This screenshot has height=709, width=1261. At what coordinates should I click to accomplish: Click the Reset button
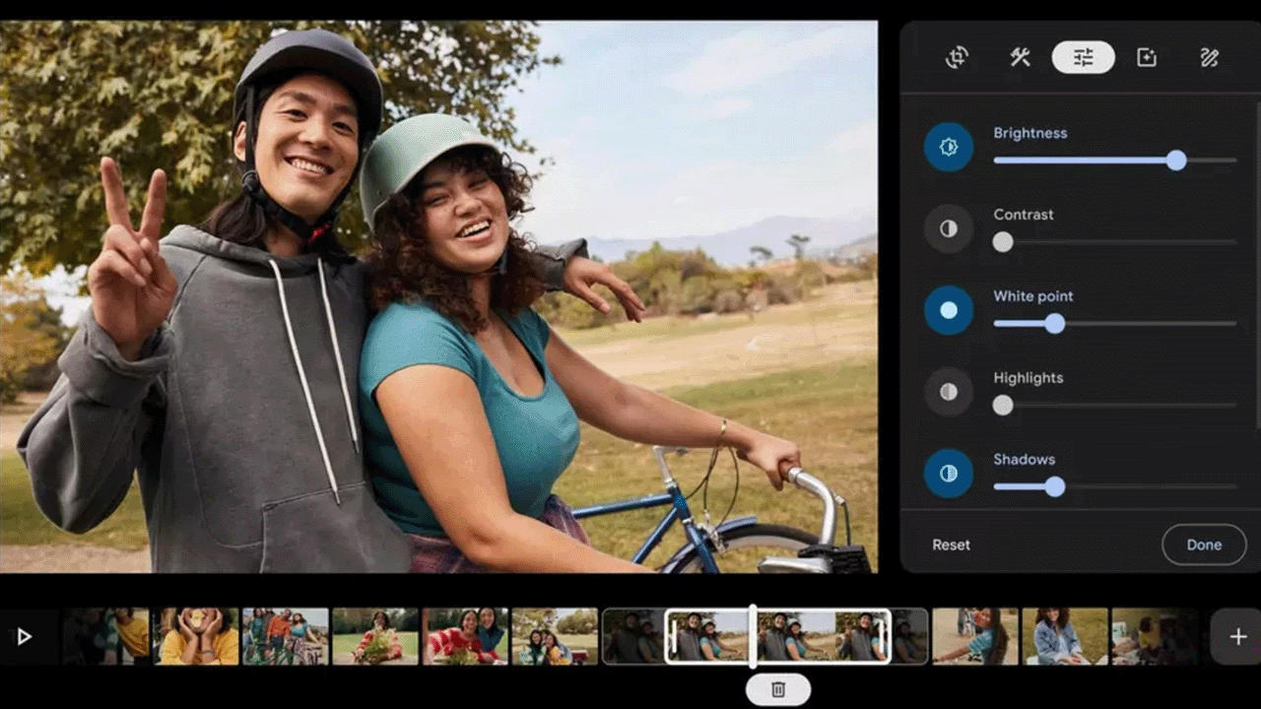(952, 545)
